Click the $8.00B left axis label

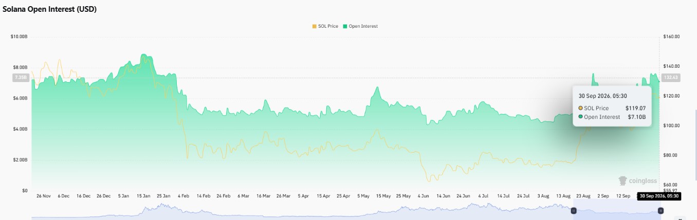click(20, 68)
